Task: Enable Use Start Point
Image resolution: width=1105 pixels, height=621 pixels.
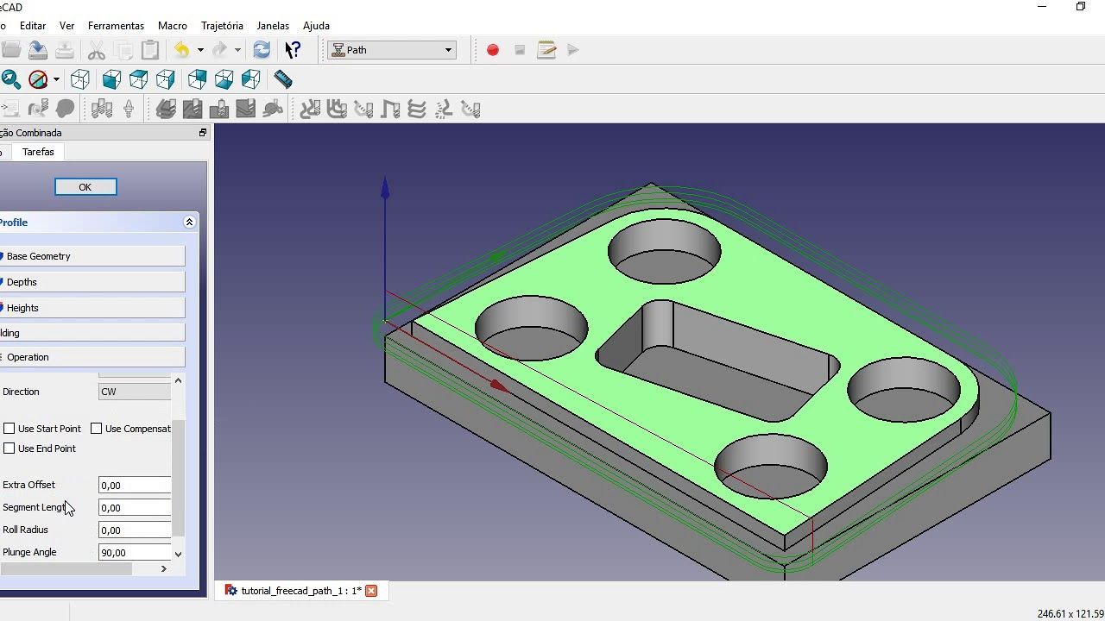Action: click(9, 428)
